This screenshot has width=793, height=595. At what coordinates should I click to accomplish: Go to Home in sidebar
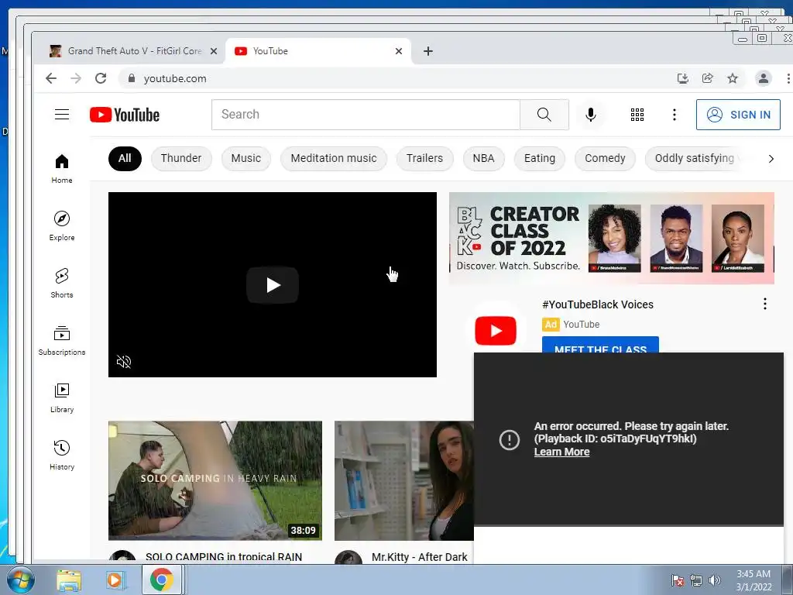(62, 169)
